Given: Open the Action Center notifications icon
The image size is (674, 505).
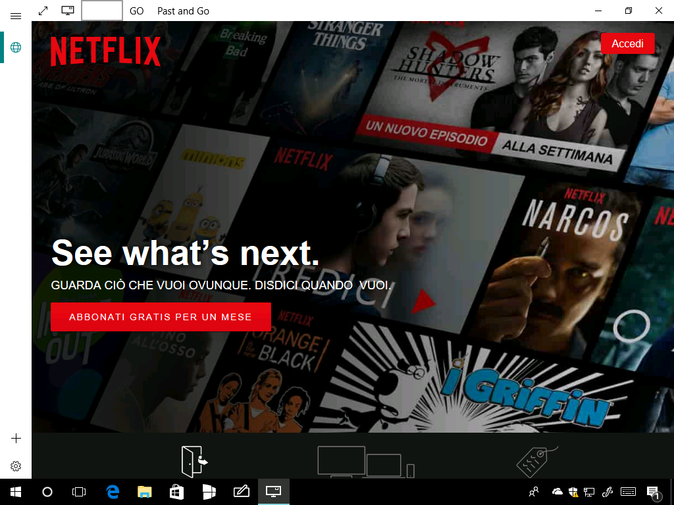Looking at the screenshot, I should click(x=653, y=492).
